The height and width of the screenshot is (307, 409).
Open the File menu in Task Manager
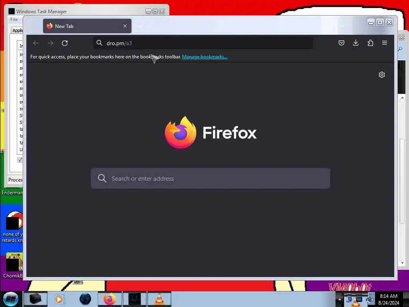point(14,20)
